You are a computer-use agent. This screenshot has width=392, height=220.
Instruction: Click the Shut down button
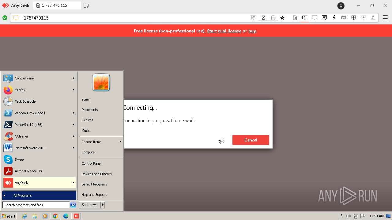[x=90, y=205]
